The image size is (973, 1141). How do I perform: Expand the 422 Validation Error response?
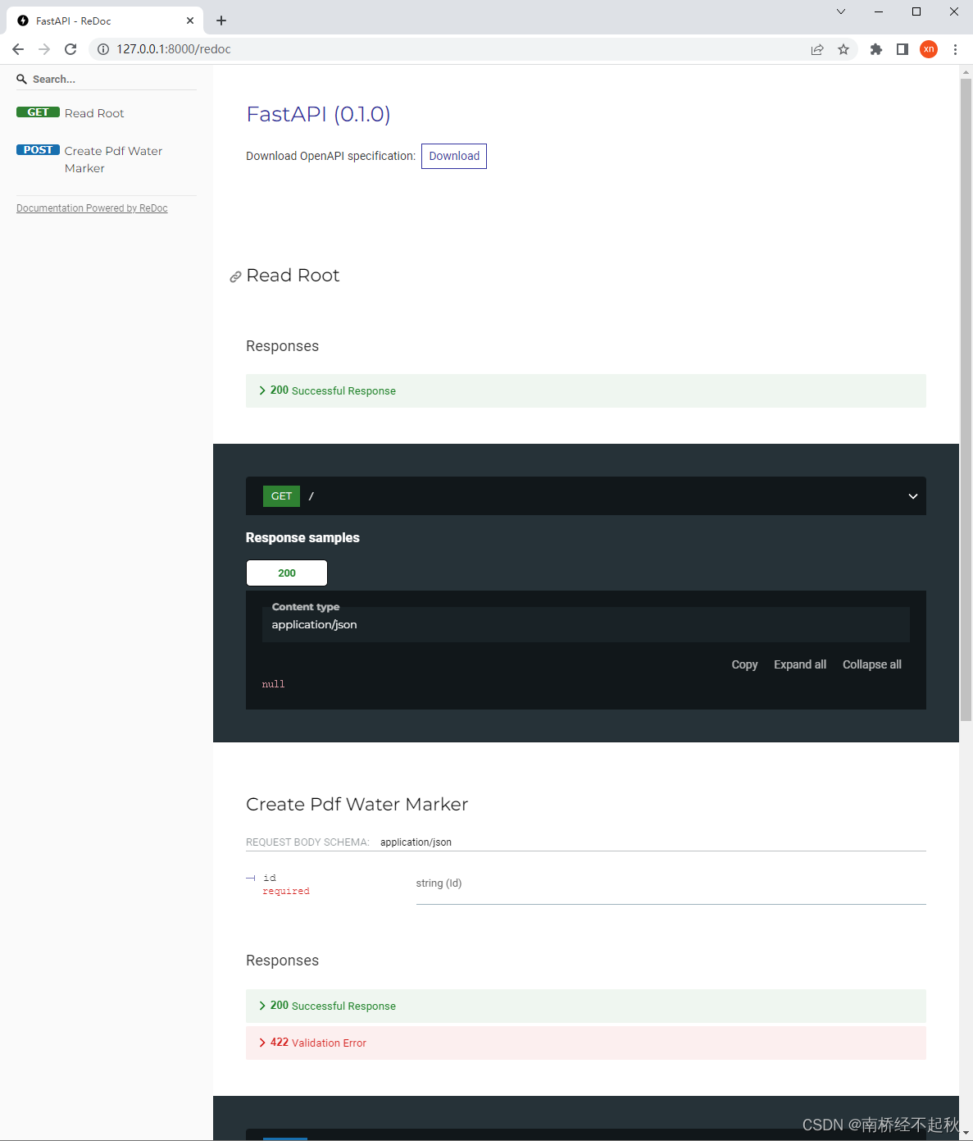[x=586, y=1043]
